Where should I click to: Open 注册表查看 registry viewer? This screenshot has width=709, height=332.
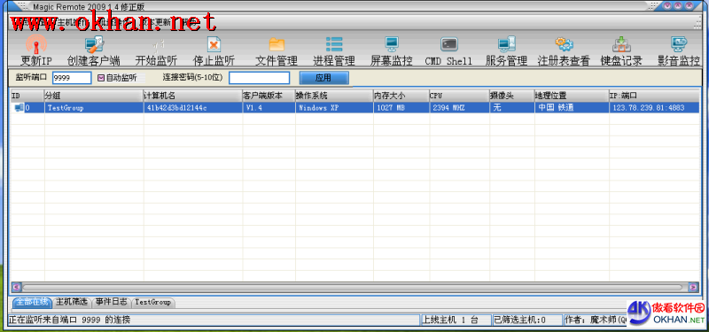tap(564, 44)
